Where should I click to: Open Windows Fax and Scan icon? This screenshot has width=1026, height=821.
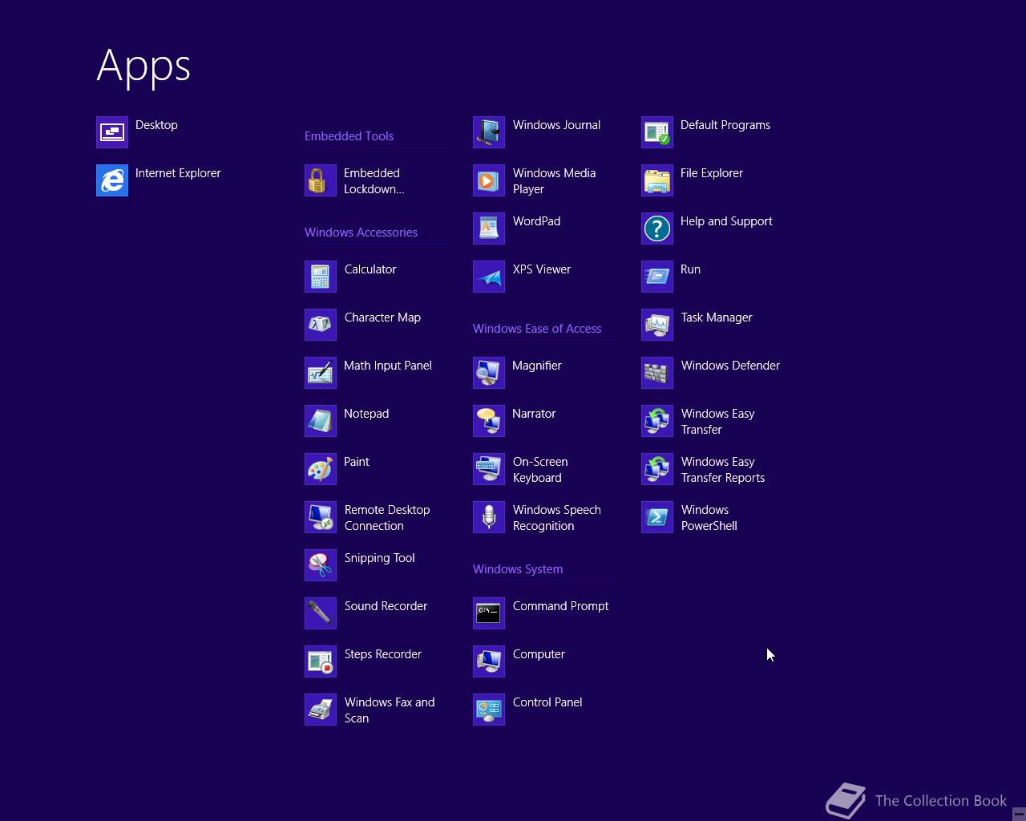pos(321,710)
